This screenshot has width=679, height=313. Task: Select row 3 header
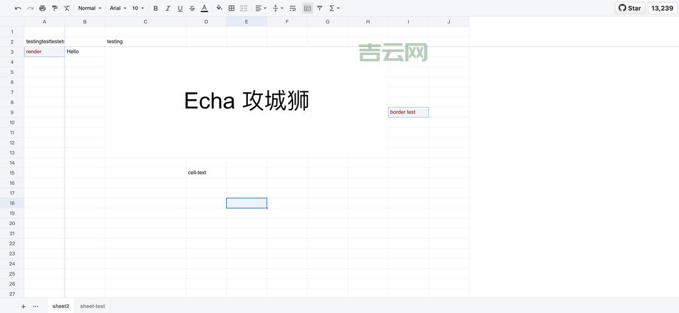click(12, 52)
